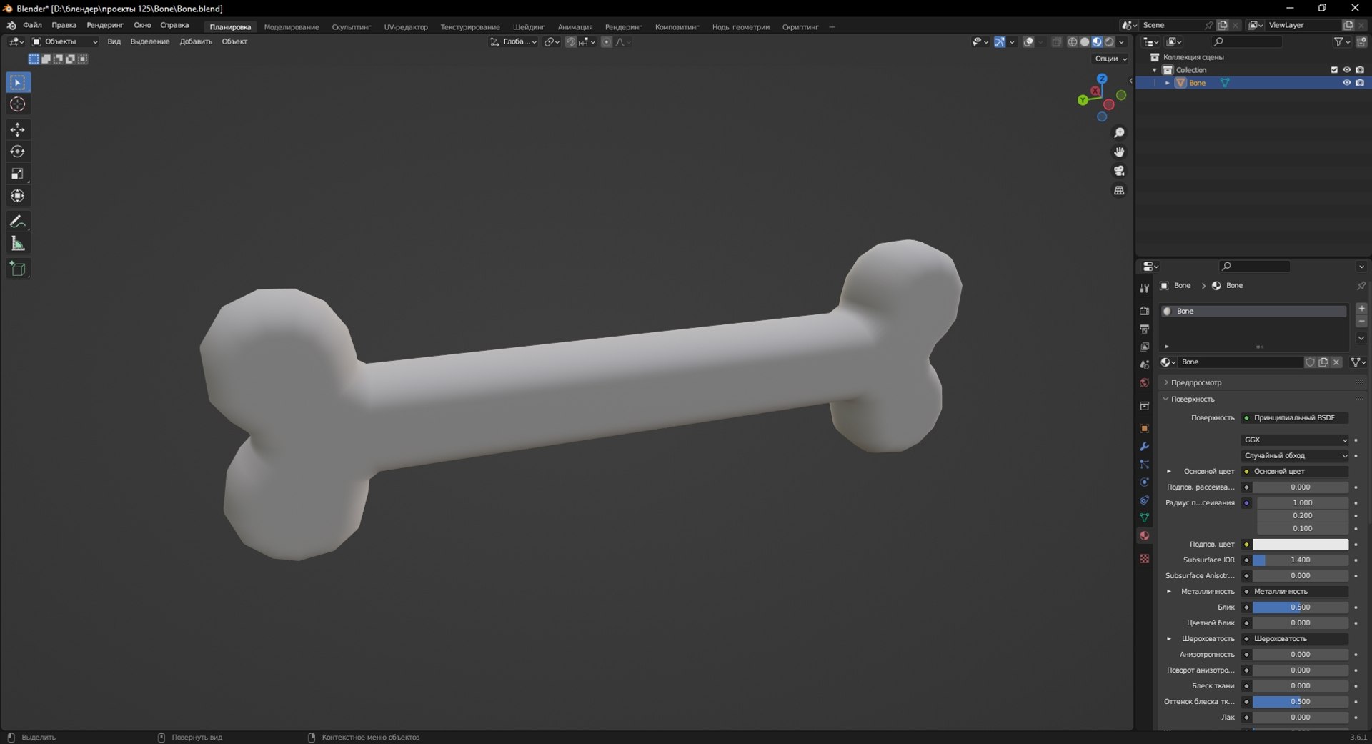Open the Добавить menu in viewport header
The height and width of the screenshot is (744, 1372).
(x=196, y=42)
